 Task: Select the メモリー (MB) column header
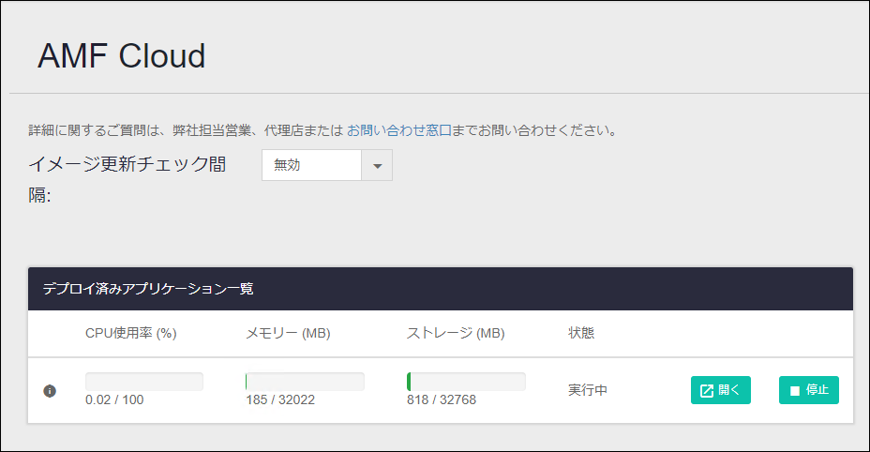[x=288, y=333]
